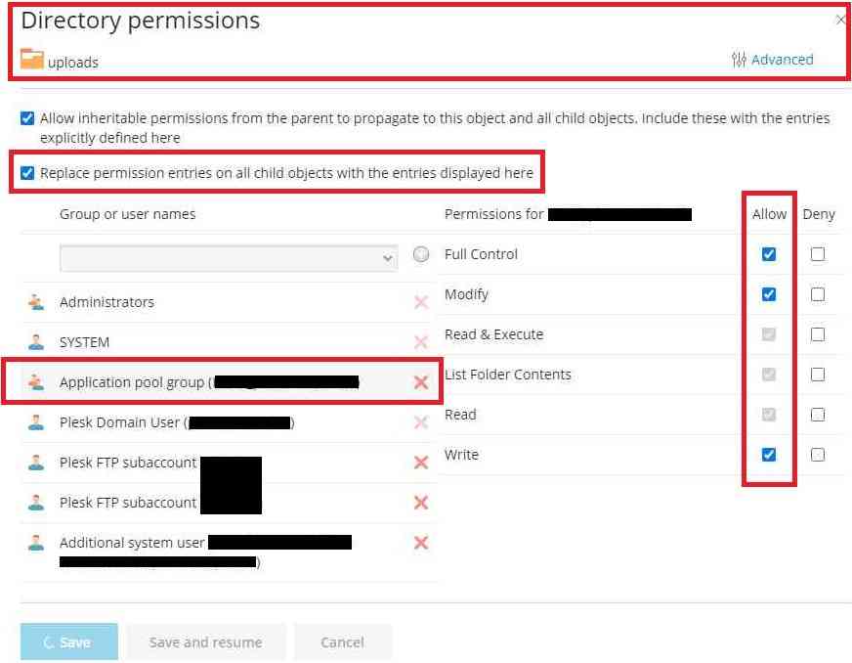The height and width of the screenshot is (663, 852).
Task: Open the group or user names dropdown
Action: [x=228, y=258]
